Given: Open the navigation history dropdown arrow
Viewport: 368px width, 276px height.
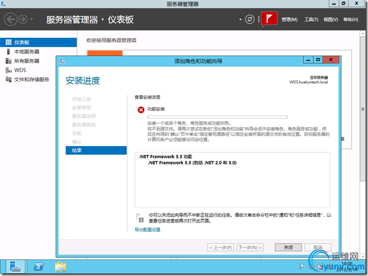Looking at the screenshot, I should [x=31, y=19].
